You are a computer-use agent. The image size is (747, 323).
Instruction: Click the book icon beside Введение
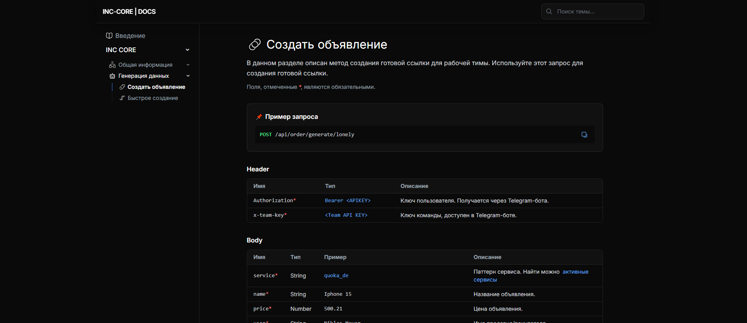(109, 36)
